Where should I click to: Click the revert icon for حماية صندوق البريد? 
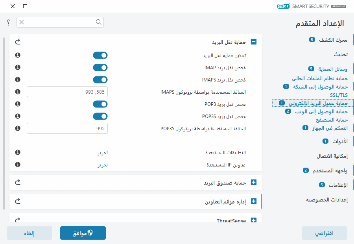(x=17, y=182)
